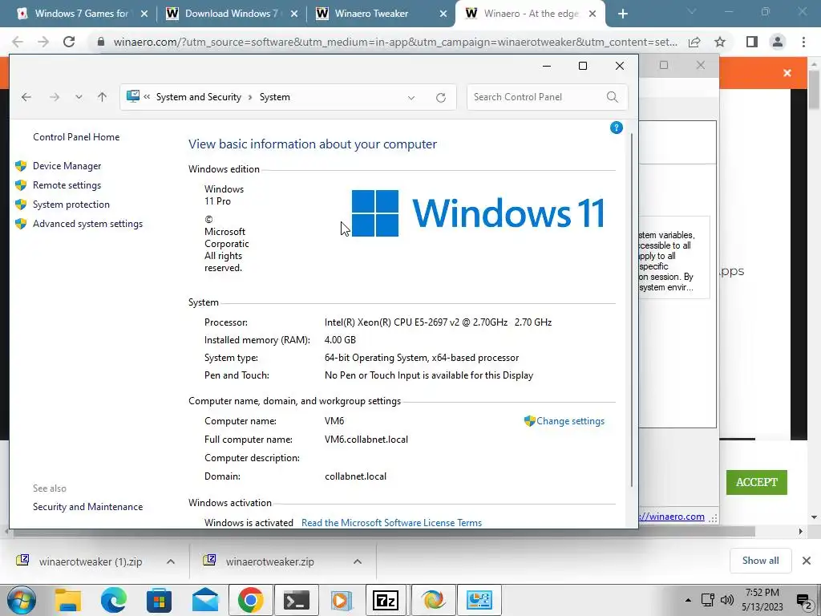Click the volume speaker tray icon
The image size is (821, 616).
click(726, 600)
